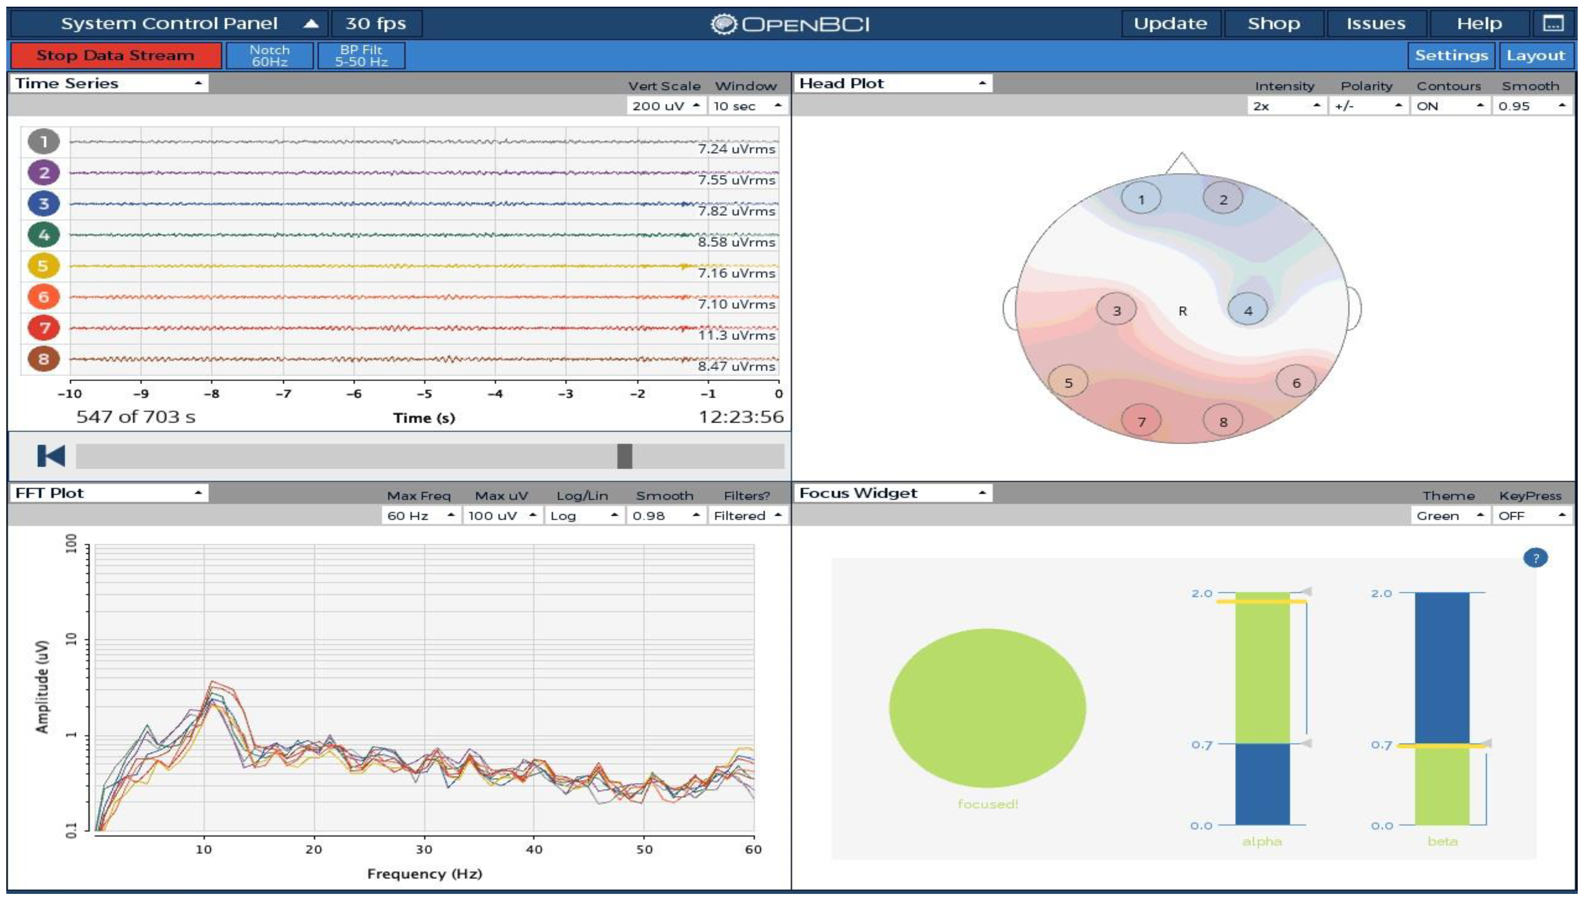Toggle channel 8 brown circle button

43,359
